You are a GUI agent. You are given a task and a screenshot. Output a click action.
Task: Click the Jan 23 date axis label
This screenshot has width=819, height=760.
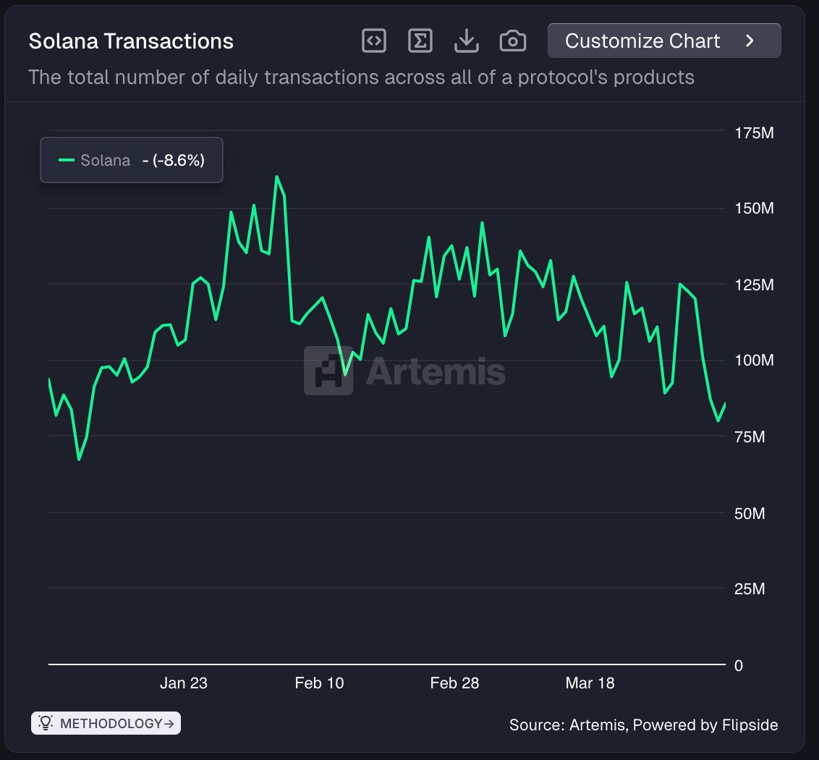click(x=184, y=683)
